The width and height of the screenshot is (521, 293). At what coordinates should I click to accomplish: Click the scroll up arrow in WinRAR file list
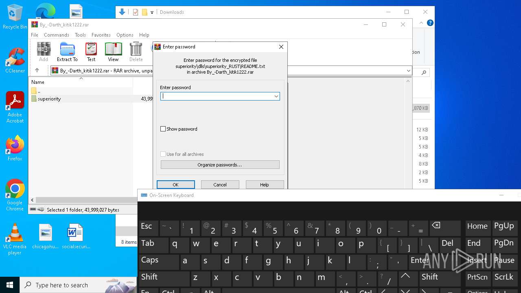(x=408, y=81)
